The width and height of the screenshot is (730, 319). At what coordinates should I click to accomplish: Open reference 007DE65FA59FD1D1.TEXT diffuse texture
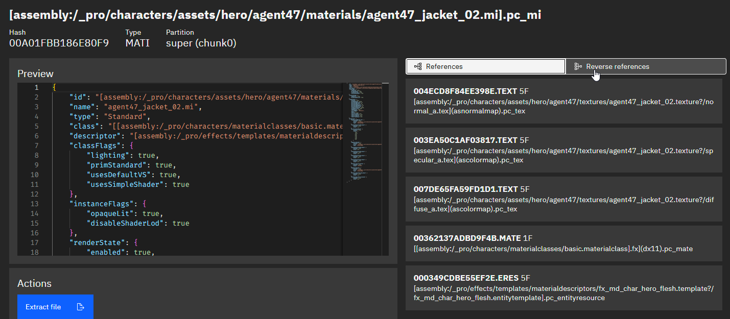click(564, 199)
